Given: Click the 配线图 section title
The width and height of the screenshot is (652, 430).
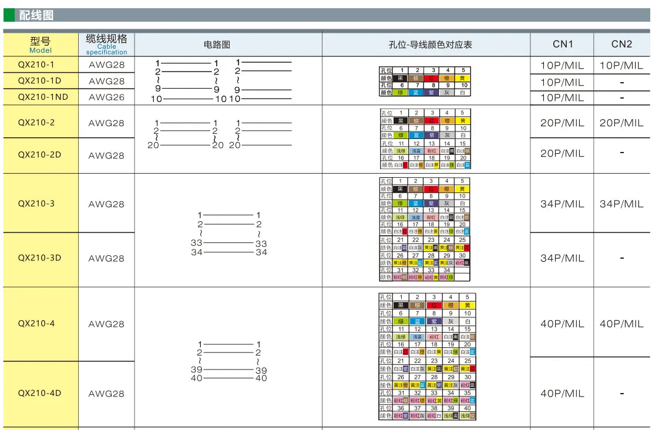Looking at the screenshot, I should click(36, 15).
